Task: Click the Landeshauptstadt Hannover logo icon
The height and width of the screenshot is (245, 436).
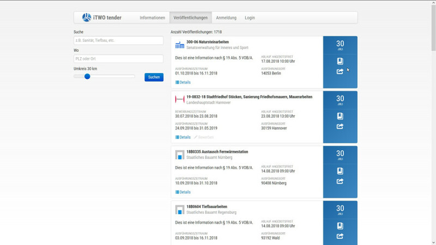Action: tap(180, 99)
